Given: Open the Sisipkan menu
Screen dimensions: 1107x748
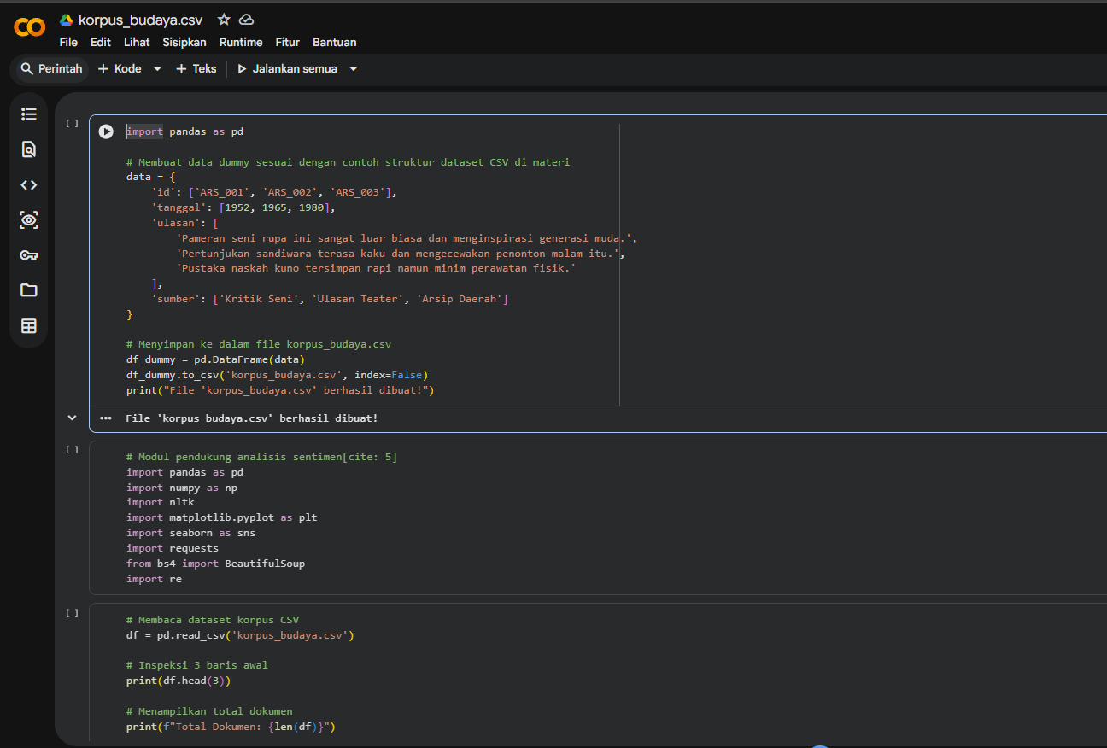Looking at the screenshot, I should click(x=184, y=42).
